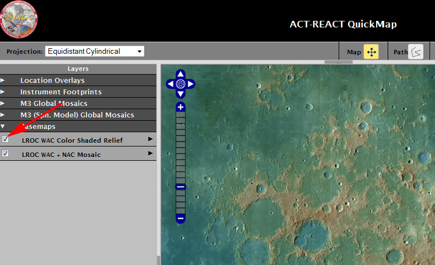Select the Map pan tool icon
Image resolution: width=435 pixels, height=265 pixels.
click(x=371, y=52)
